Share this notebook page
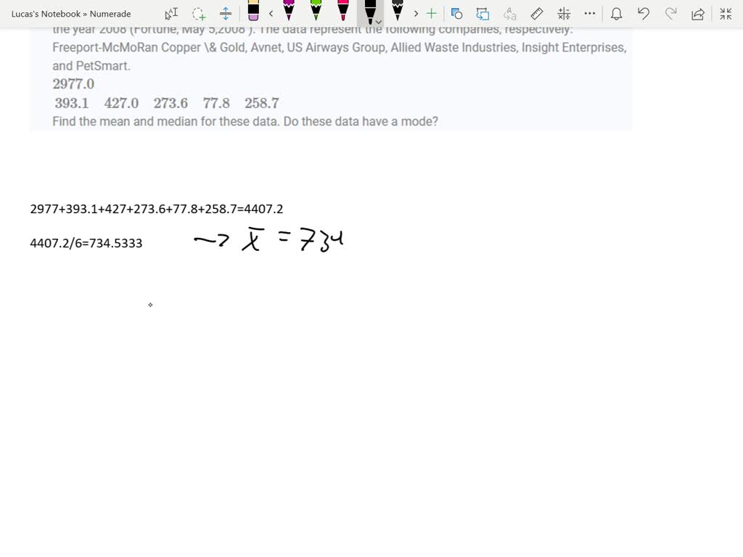 [697, 15]
